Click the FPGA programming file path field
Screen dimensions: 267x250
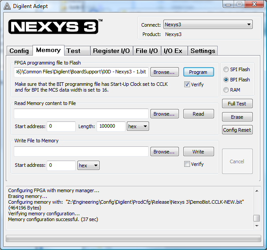click(x=81, y=72)
